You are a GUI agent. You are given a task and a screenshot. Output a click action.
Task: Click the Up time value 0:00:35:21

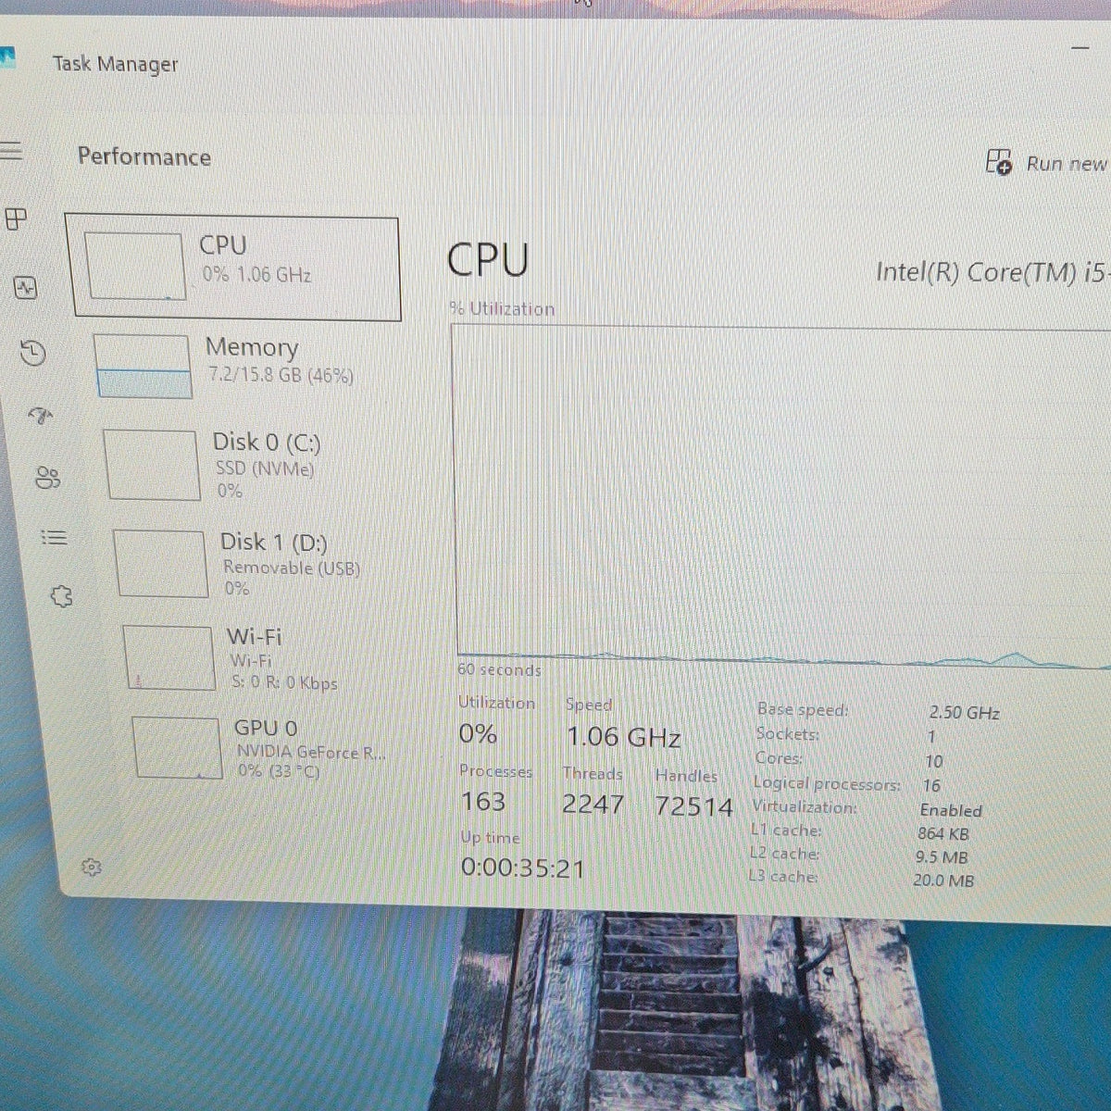click(x=522, y=868)
